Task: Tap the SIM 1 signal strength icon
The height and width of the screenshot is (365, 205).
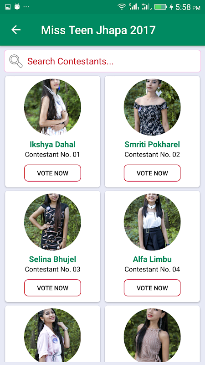Action: tap(134, 7)
